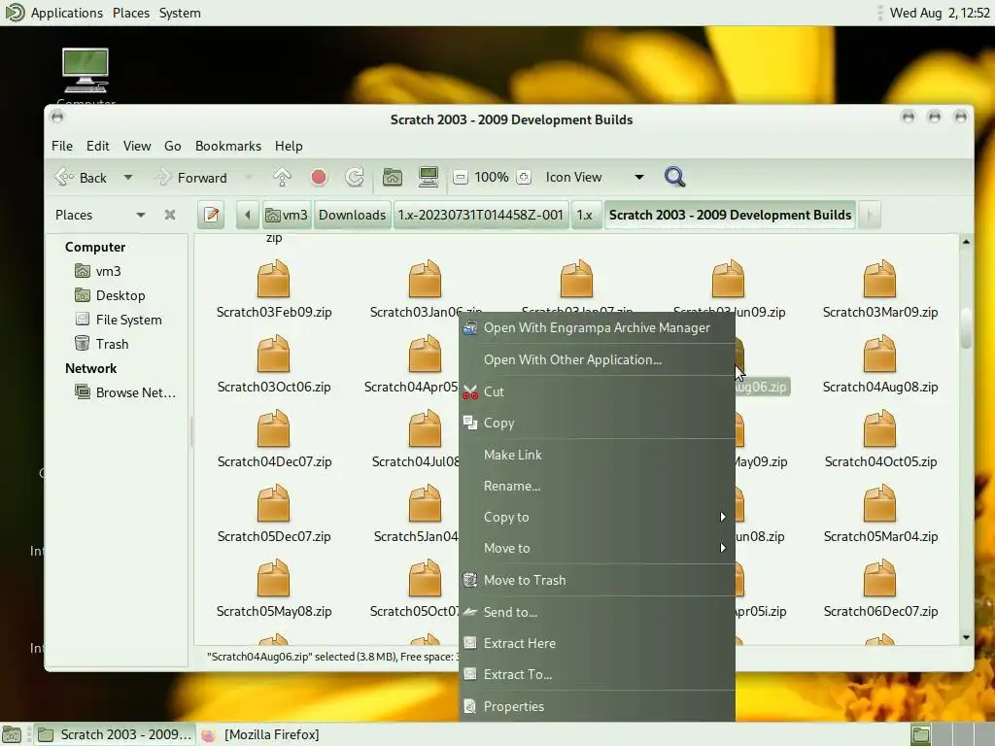
Task: Click Scratch 2003 - 2009 Development Builds path button
Action: [x=730, y=215]
